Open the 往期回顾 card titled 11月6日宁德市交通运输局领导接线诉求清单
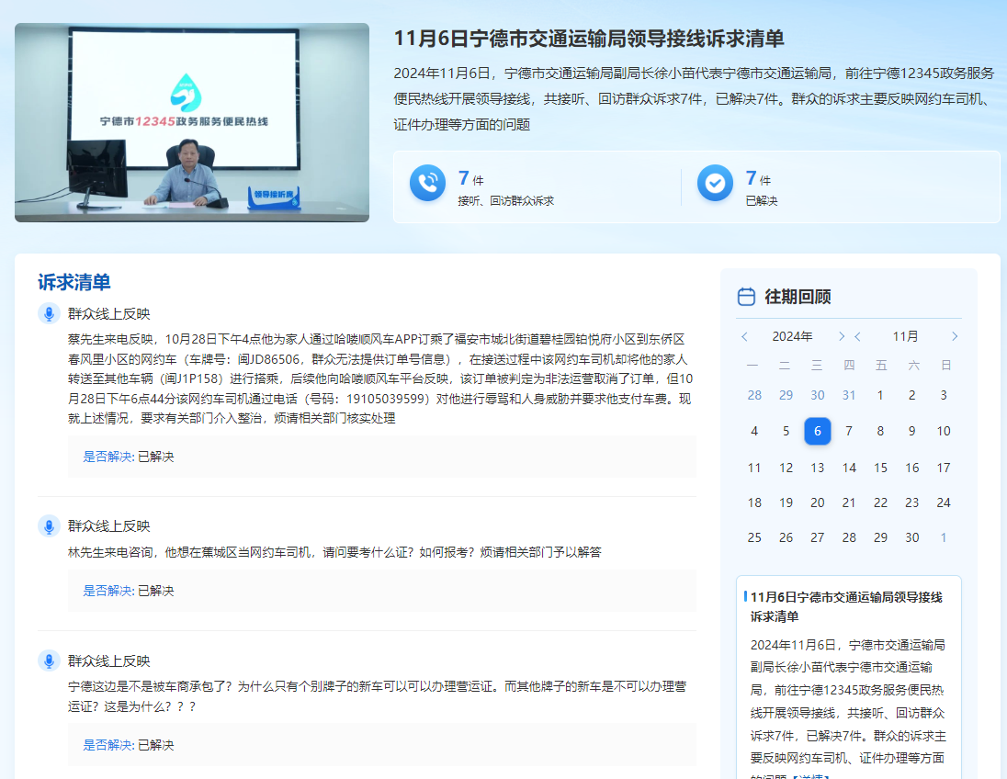 tap(846, 607)
